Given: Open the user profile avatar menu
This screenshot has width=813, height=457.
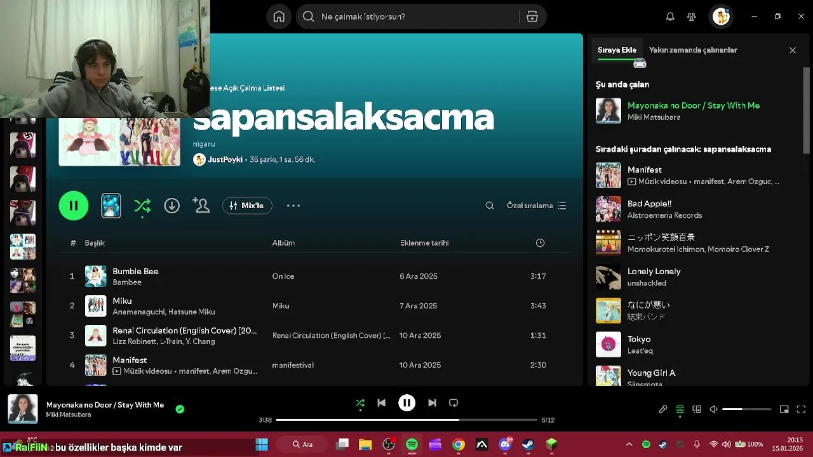Looking at the screenshot, I should 721,17.
